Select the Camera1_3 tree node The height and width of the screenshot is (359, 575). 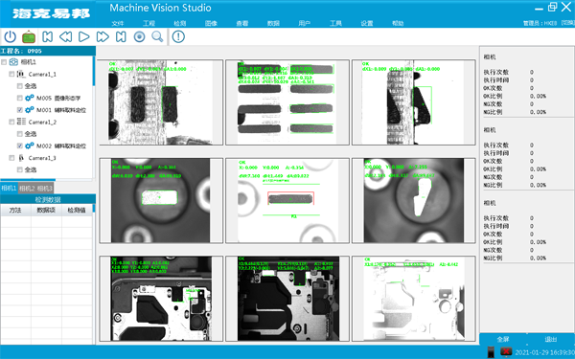click(x=42, y=158)
